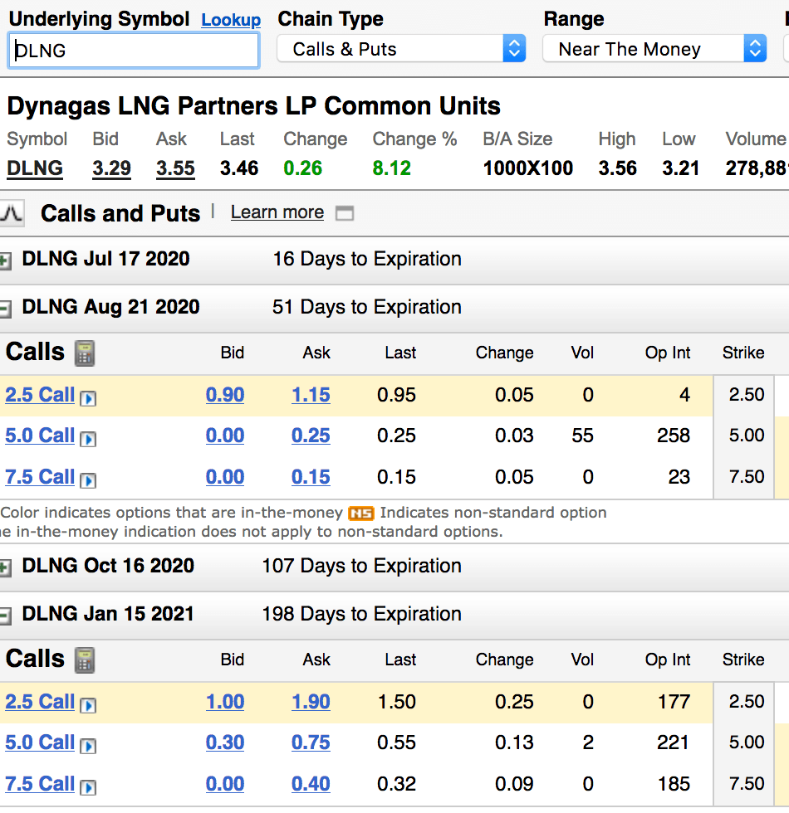This screenshot has width=789, height=813.
Task: Click bid 0.00 for Jan 7.5 Call
Action: pos(225,784)
